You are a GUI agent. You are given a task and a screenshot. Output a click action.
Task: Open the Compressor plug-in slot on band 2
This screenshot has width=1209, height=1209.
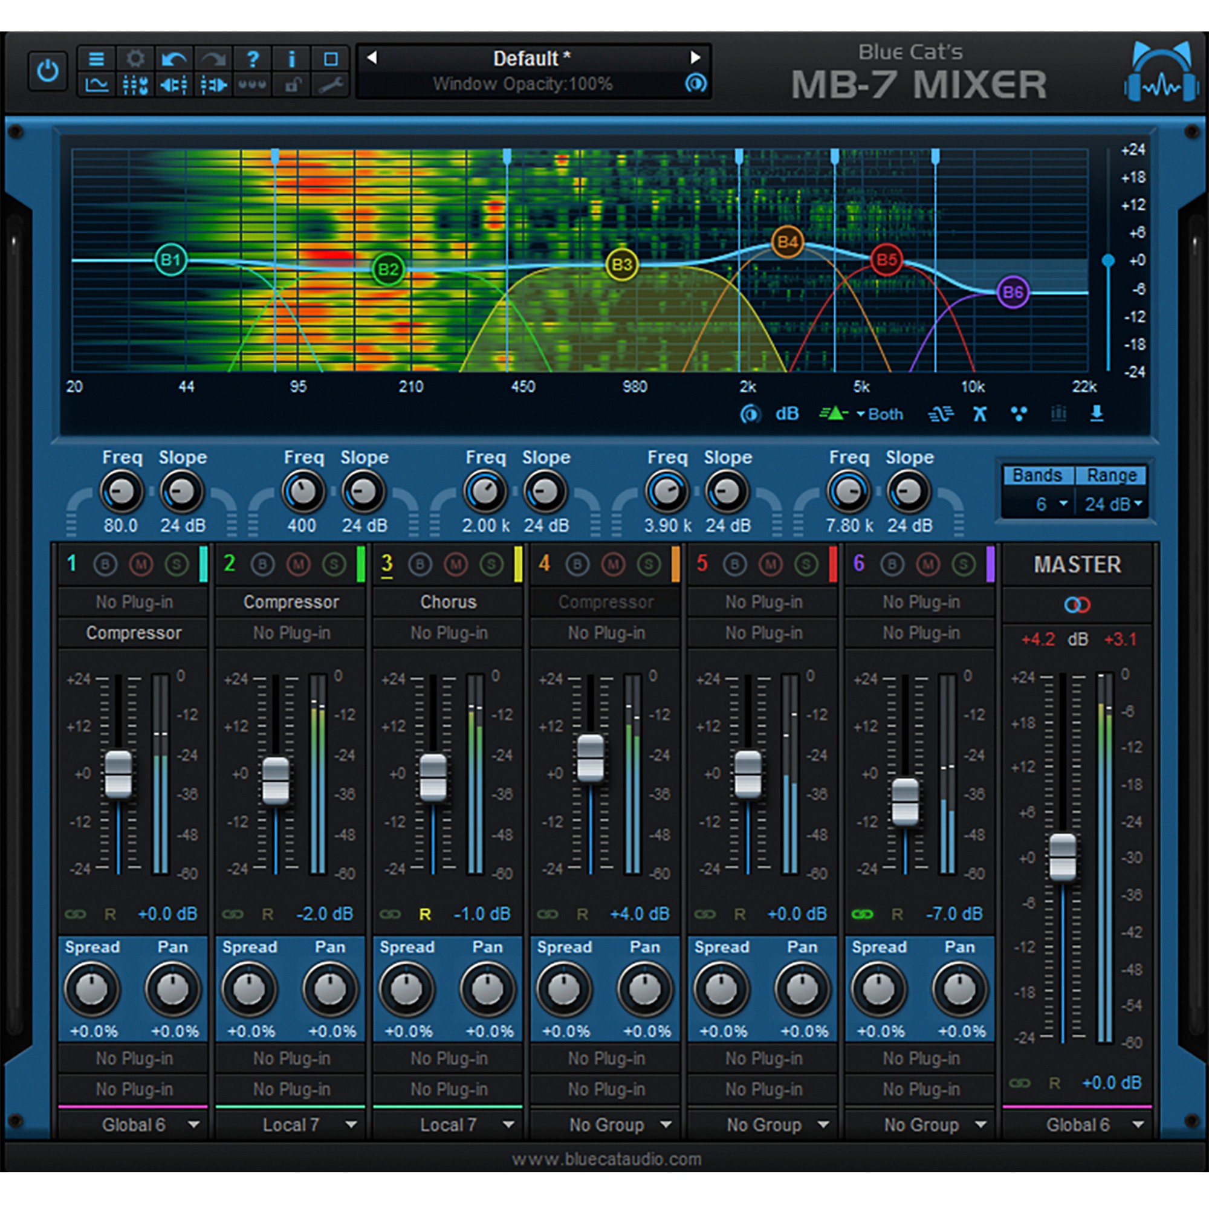291,602
